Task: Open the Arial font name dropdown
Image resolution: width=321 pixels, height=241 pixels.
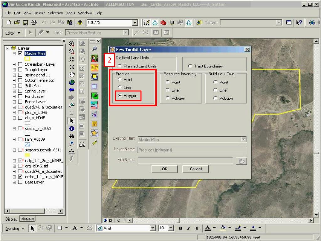Action: tap(153, 228)
